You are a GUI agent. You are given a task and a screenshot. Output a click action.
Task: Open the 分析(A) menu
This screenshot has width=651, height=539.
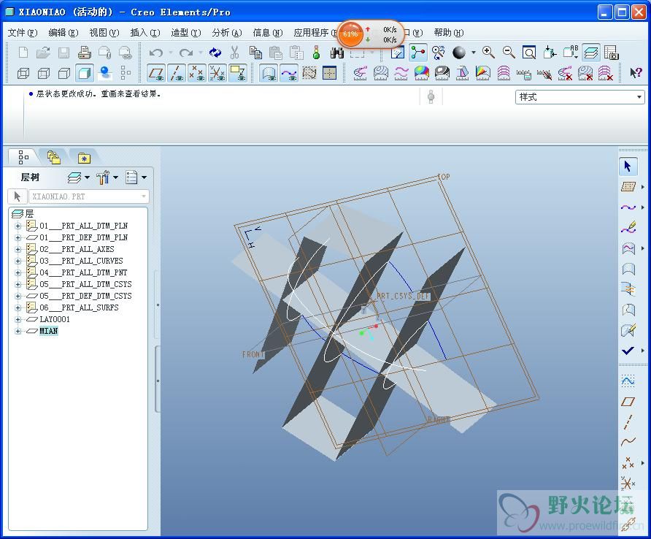pyautogui.click(x=227, y=32)
